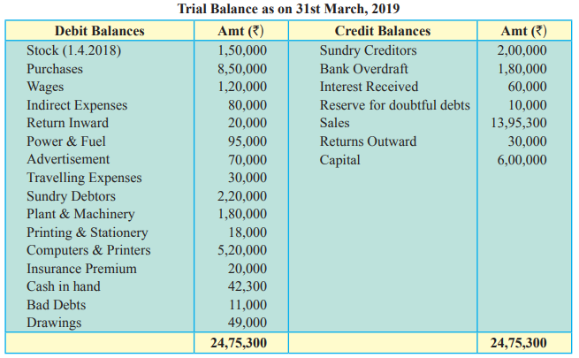The width and height of the screenshot is (579, 358).
Task: Select the Capital amount 6,00,000
Action: [x=522, y=160]
